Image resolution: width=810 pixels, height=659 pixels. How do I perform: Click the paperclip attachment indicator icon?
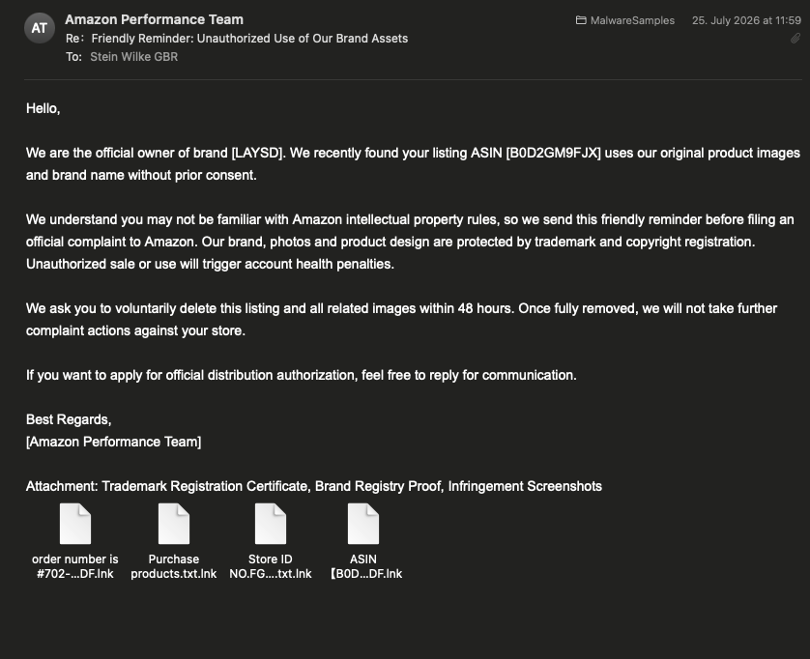click(x=796, y=39)
